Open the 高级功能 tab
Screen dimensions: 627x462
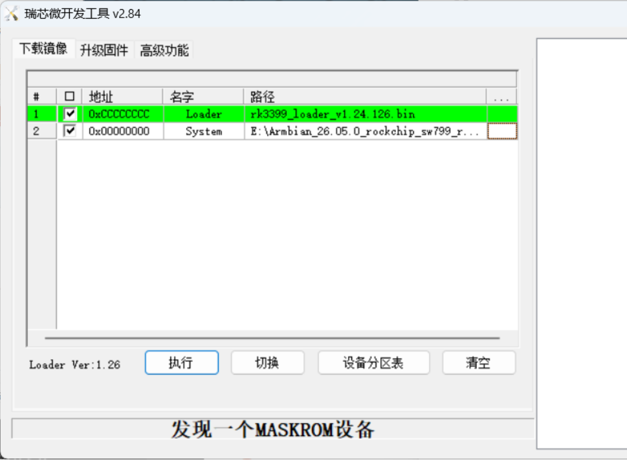click(164, 50)
